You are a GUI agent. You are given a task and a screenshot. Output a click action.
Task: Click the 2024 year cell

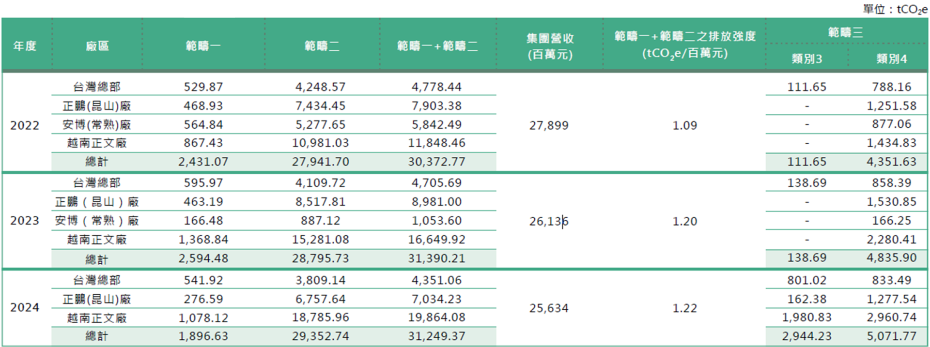click(x=25, y=308)
